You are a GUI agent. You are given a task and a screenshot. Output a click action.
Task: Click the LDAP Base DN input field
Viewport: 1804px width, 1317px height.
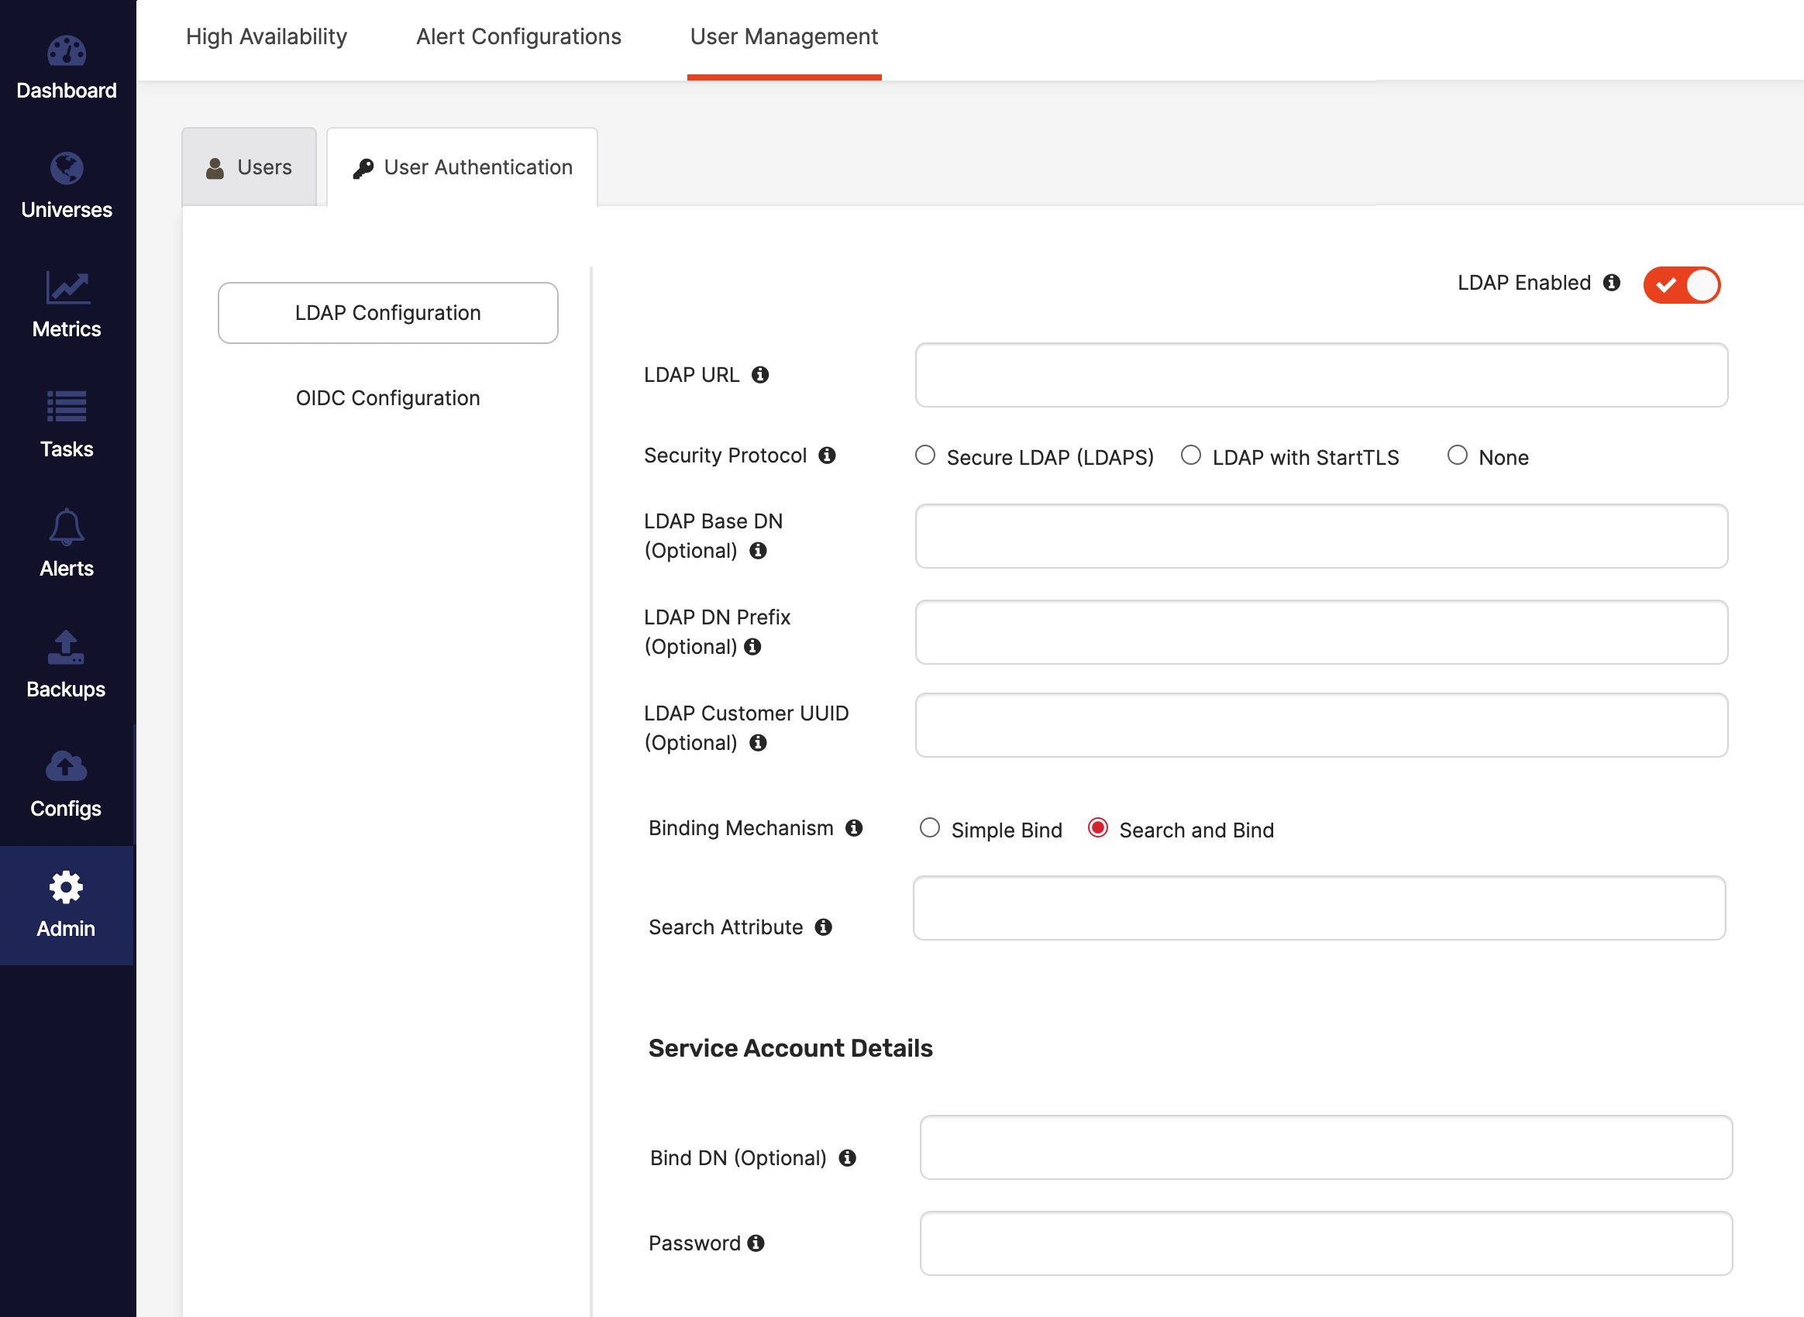coord(1320,536)
